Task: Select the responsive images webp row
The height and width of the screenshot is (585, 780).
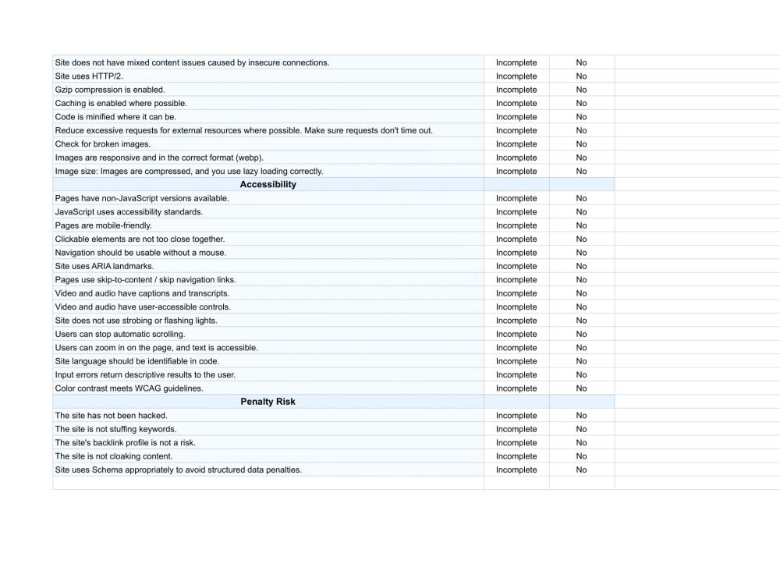Action: (x=268, y=158)
